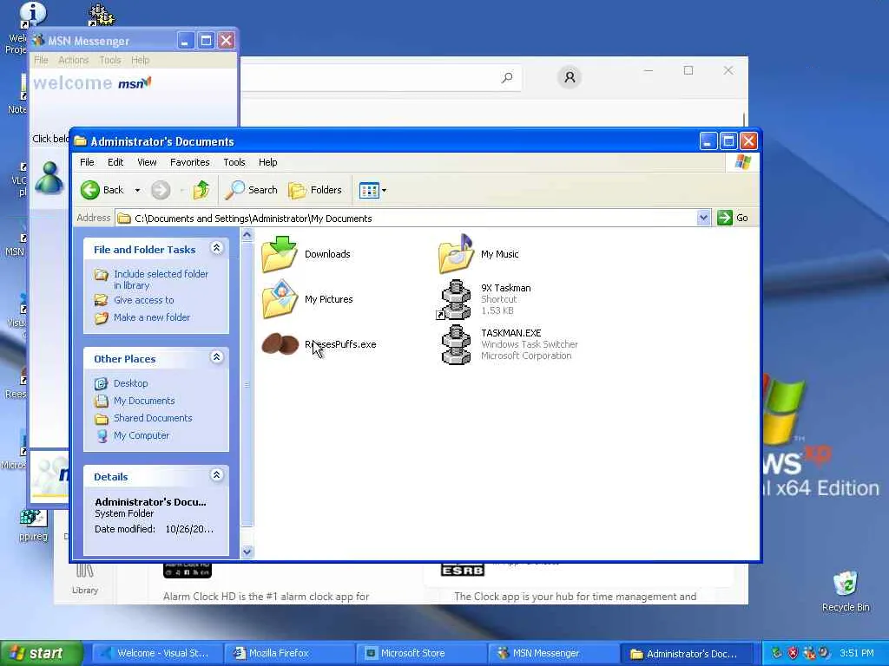889x666 pixels.
Task: Open the View menu in Documents window
Action: (147, 162)
